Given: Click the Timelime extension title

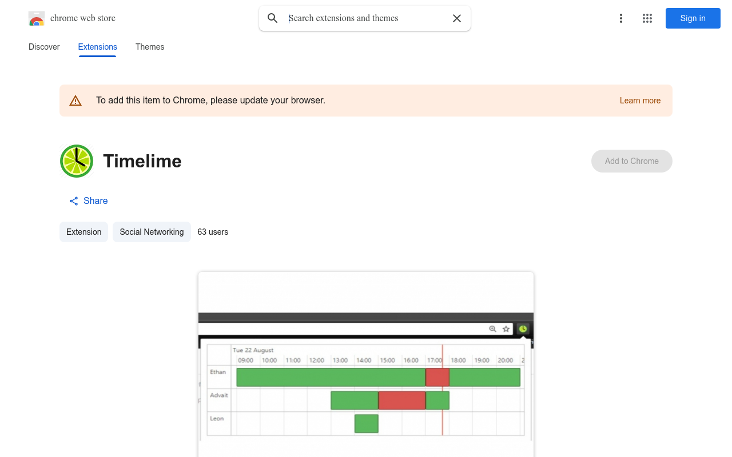Looking at the screenshot, I should [142, 161].
